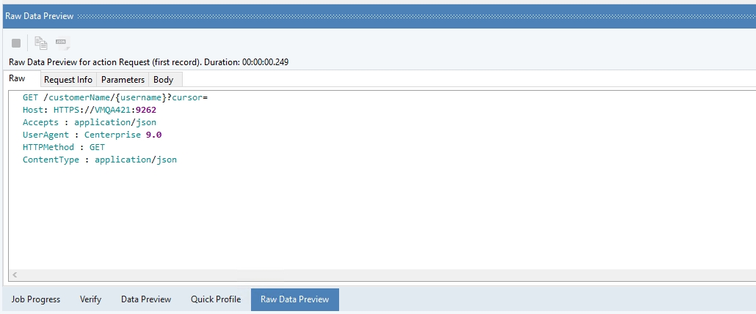Click the horizontal scrollbar left arrow

tap(15, 274)
